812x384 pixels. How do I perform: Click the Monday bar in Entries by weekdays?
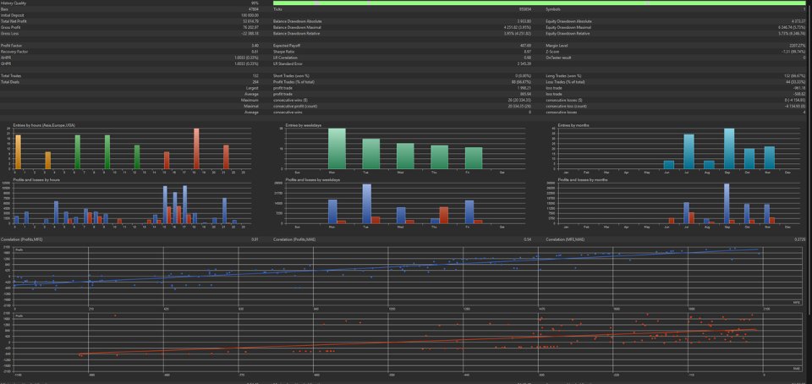[337, 149]
